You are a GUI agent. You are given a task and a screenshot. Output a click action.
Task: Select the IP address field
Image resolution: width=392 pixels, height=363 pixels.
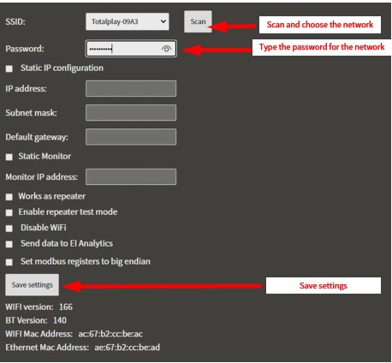[131, 88]
